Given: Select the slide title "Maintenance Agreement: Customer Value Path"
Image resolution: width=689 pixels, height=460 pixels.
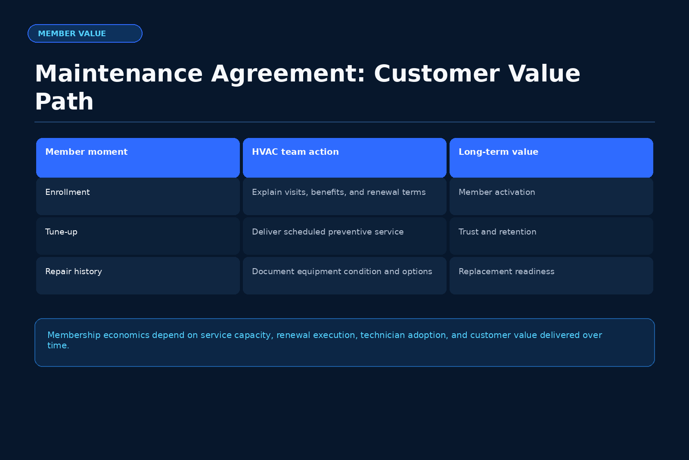Looking at the screenshot, I should click(x=307, y=88).
